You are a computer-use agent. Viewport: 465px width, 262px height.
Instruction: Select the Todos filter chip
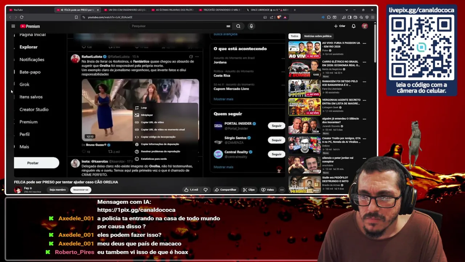pyautogui.click(x=294, y=36)
